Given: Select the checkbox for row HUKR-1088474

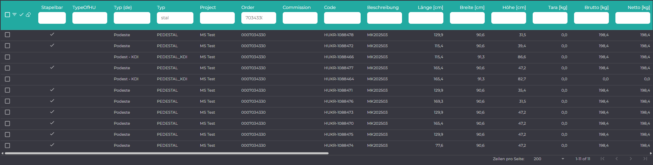Looking at the screenshot, I should pos(8,145).
